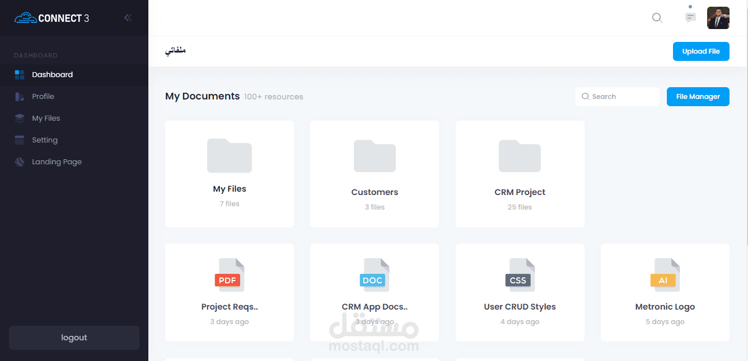Open the Metronic Logo file title
The width and height of the screenshot is (748, 361).
pos(665,307)
